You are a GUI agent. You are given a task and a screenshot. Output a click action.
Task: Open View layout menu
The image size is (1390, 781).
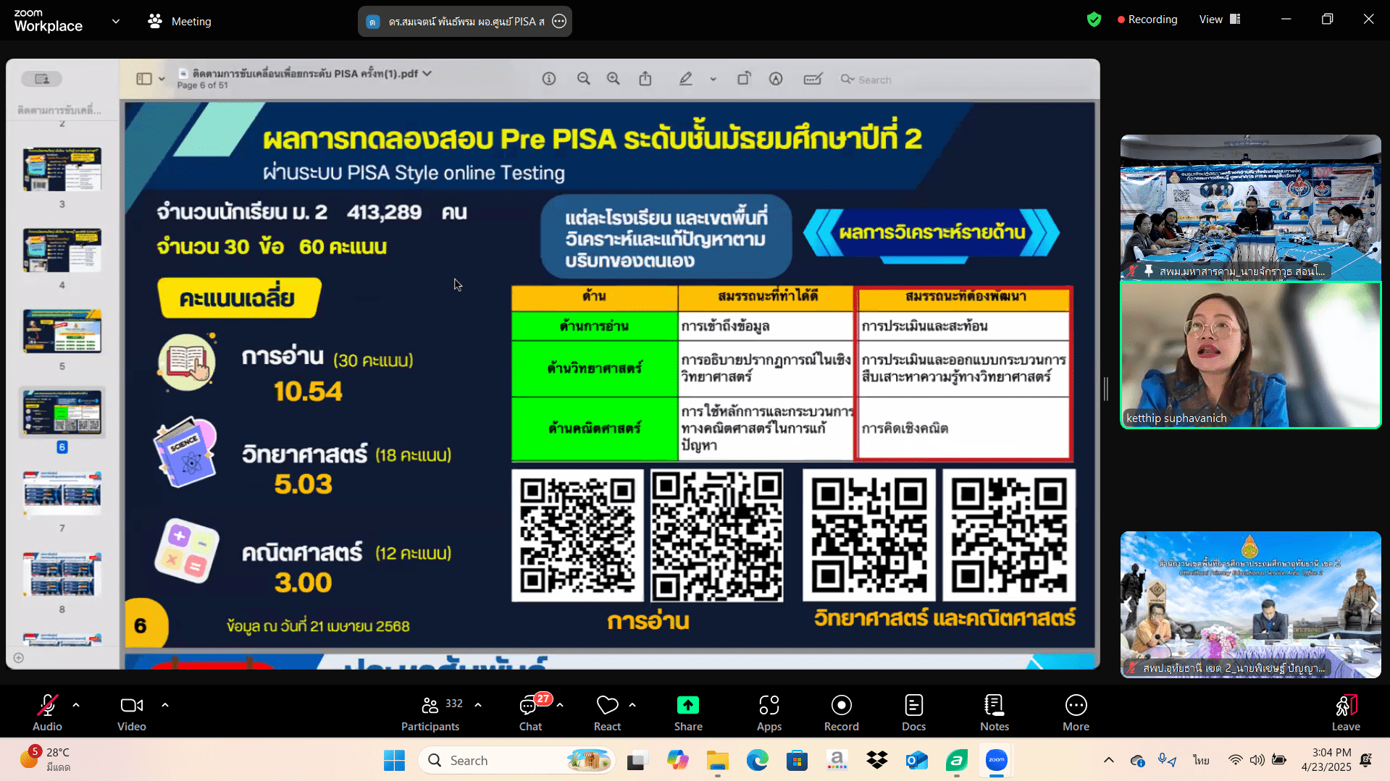(x=1220, y=20)
